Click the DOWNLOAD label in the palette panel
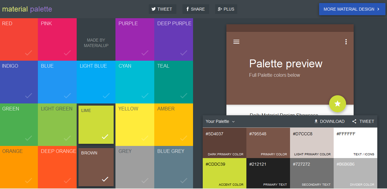The width and height of the screenshot is (387, 189). (x=332, y=121)
